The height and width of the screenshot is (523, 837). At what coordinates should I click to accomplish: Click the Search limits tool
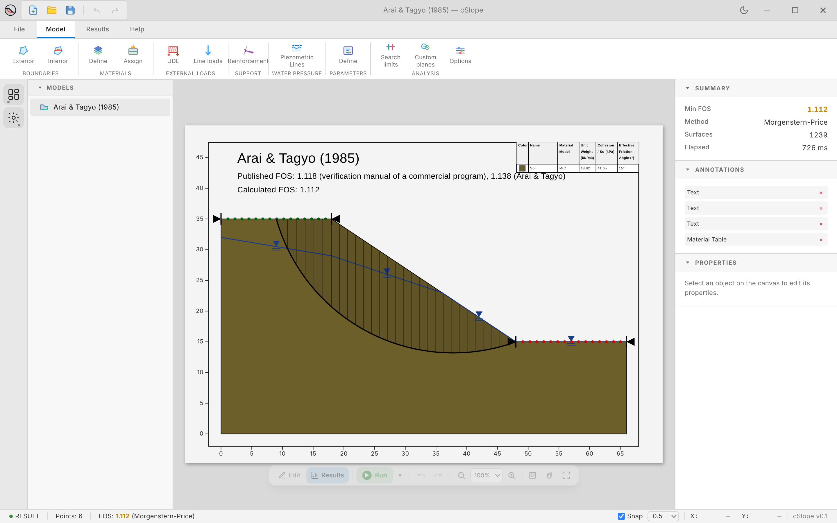coord(391,55)
